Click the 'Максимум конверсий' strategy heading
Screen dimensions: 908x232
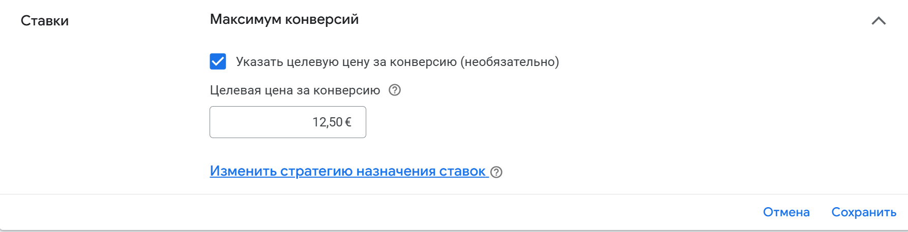pyautogui.click(x=284, y=19)
